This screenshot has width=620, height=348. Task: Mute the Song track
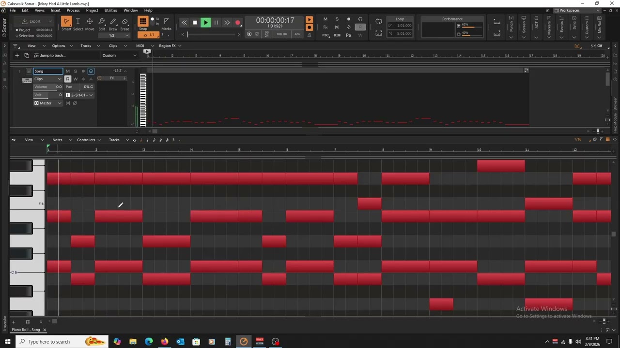point(68,71)
